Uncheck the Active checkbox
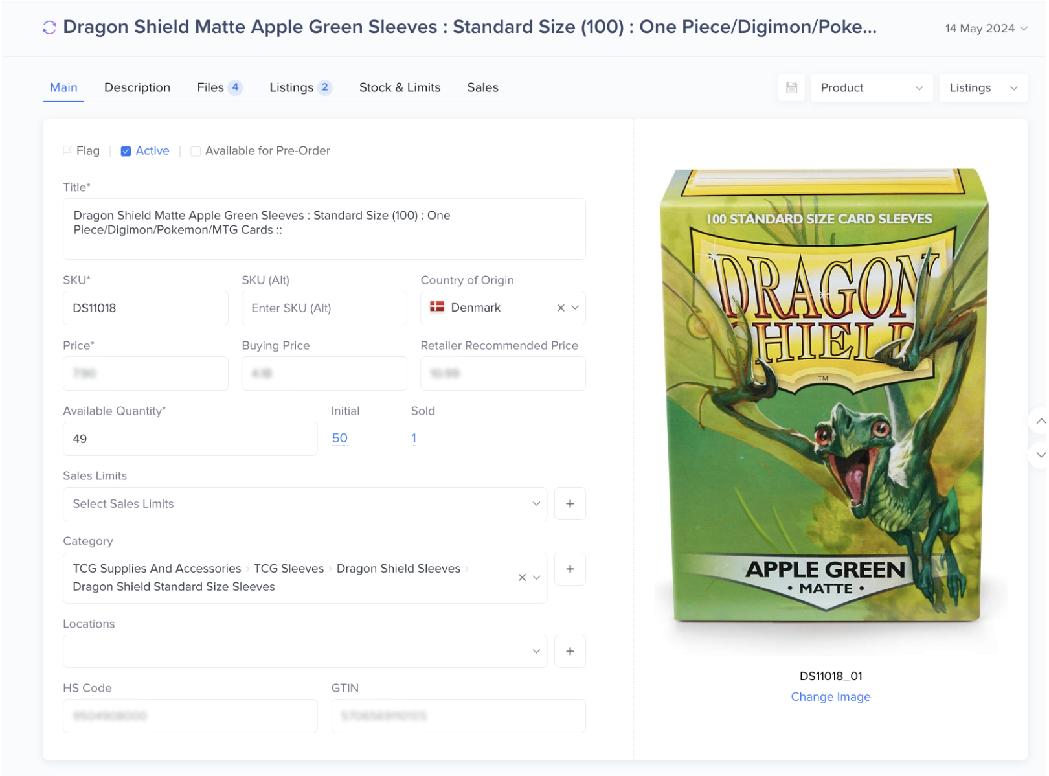This screenshot has height=776, width=1049. (x=126, y=151)
